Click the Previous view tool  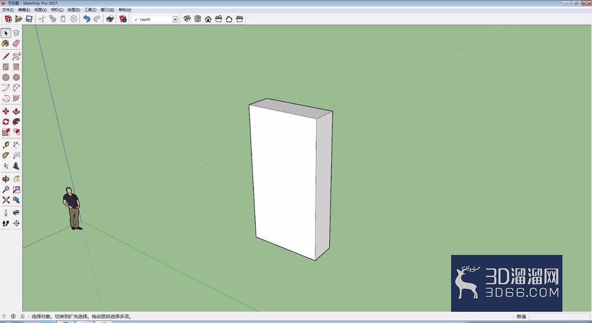(16, 200)
